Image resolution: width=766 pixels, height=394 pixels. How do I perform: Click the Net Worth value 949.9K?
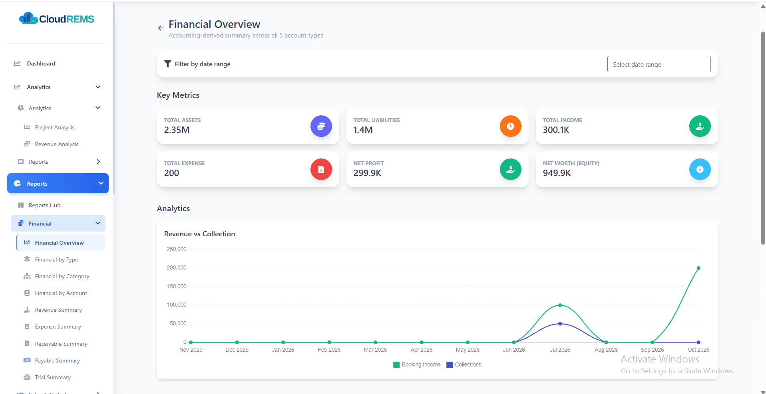[557, 173]
